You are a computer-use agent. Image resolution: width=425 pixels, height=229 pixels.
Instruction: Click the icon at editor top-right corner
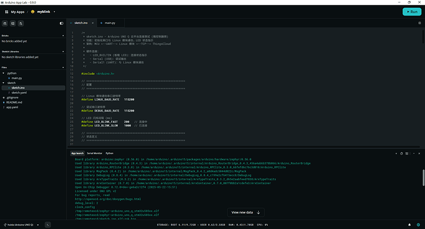coord(419,23)
